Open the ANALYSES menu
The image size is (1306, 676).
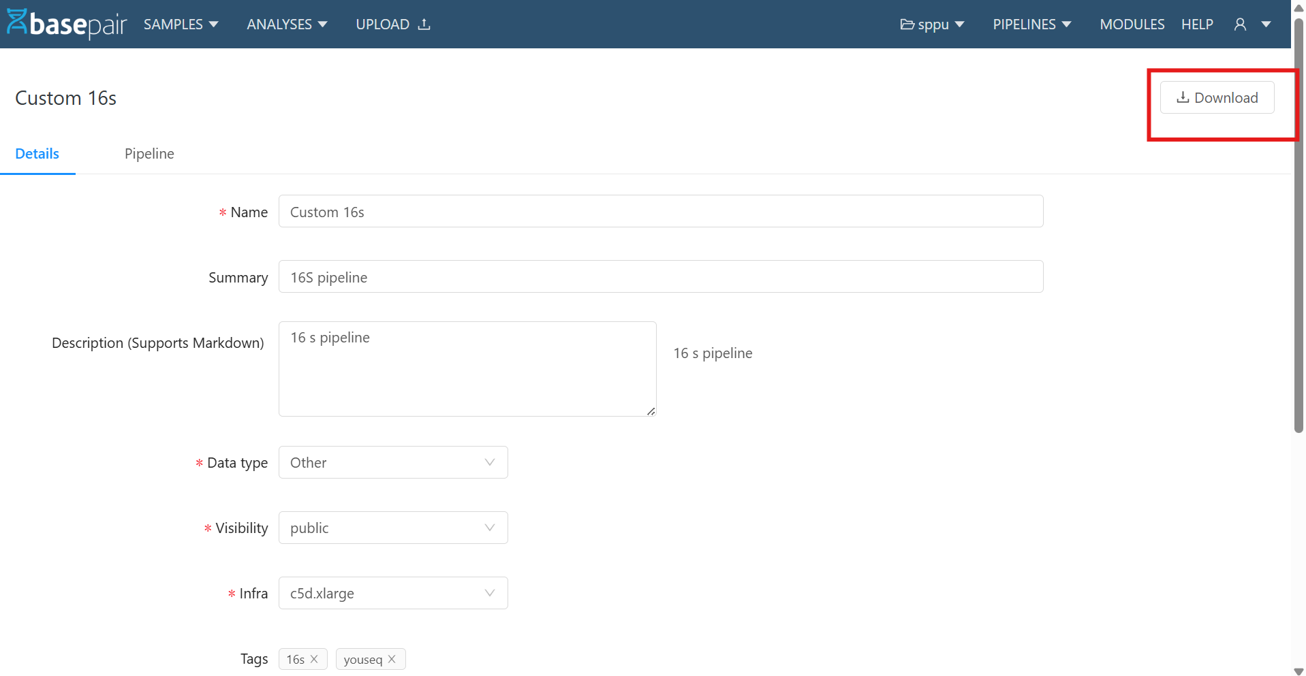coord(286,24)
